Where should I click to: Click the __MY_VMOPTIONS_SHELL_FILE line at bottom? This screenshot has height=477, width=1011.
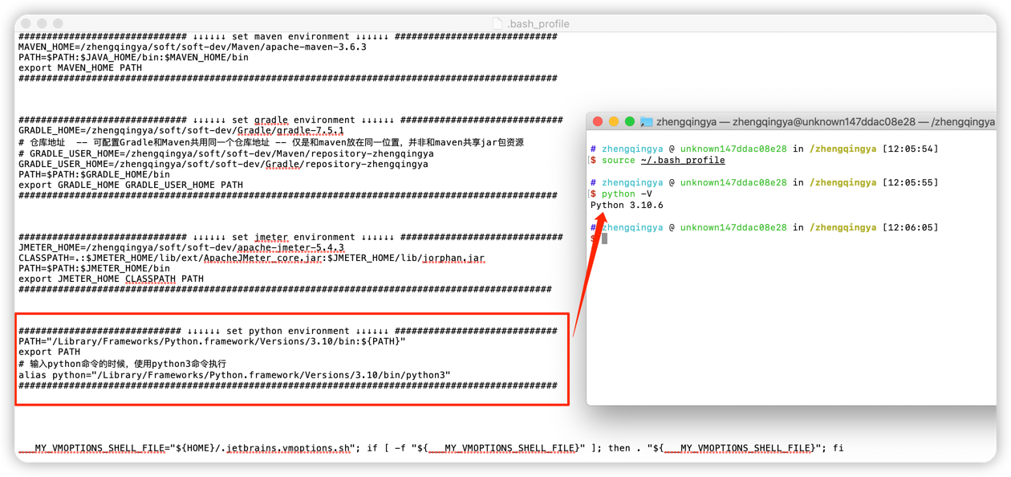[430, 448]
